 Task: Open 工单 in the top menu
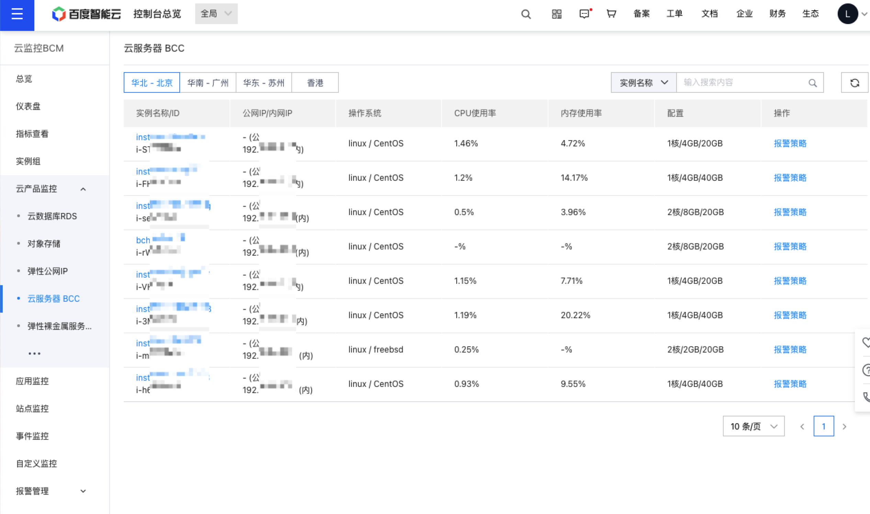point(674,14)
